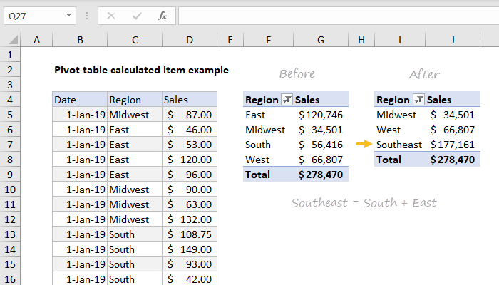This screenshot has width=499, height=285.
Task: Click 'Southeast' in the After pivot table
Action: [399, 145]
